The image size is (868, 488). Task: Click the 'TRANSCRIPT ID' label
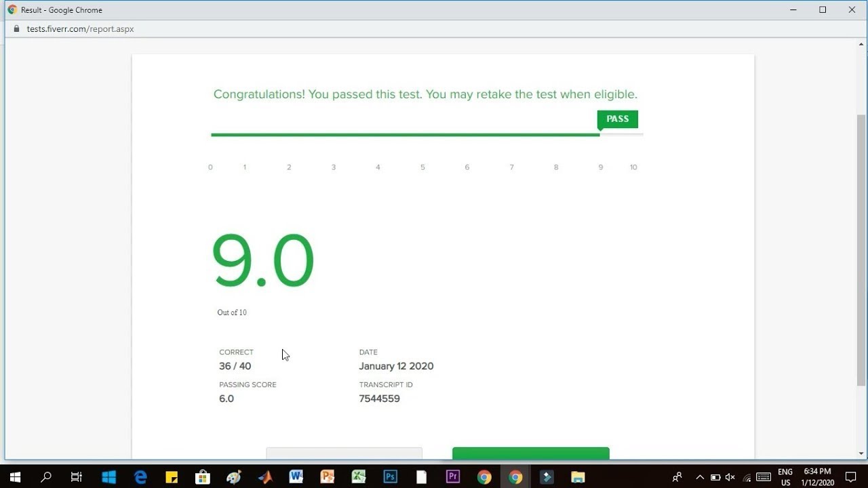coord(386,385)
